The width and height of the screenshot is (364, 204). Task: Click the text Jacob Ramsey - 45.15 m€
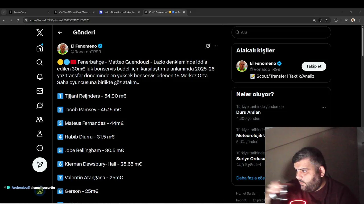point(93,110)
